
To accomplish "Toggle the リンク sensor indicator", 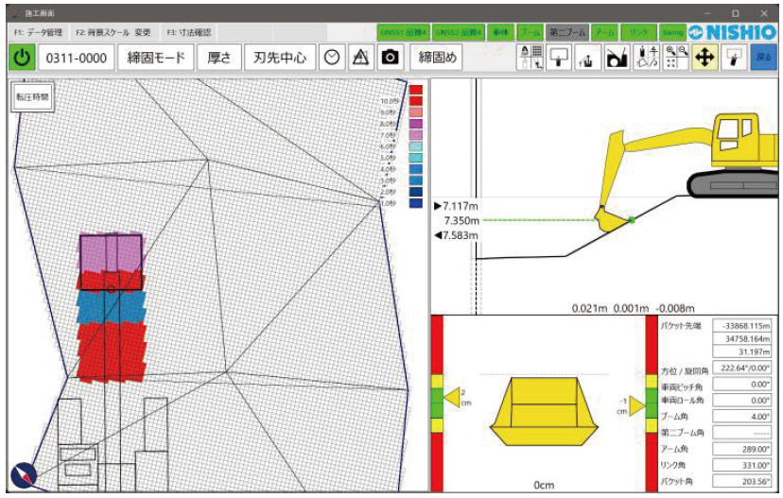I will 638,33.
